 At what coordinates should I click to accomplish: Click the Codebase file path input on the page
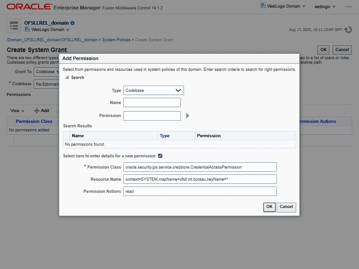click(47, 84)
